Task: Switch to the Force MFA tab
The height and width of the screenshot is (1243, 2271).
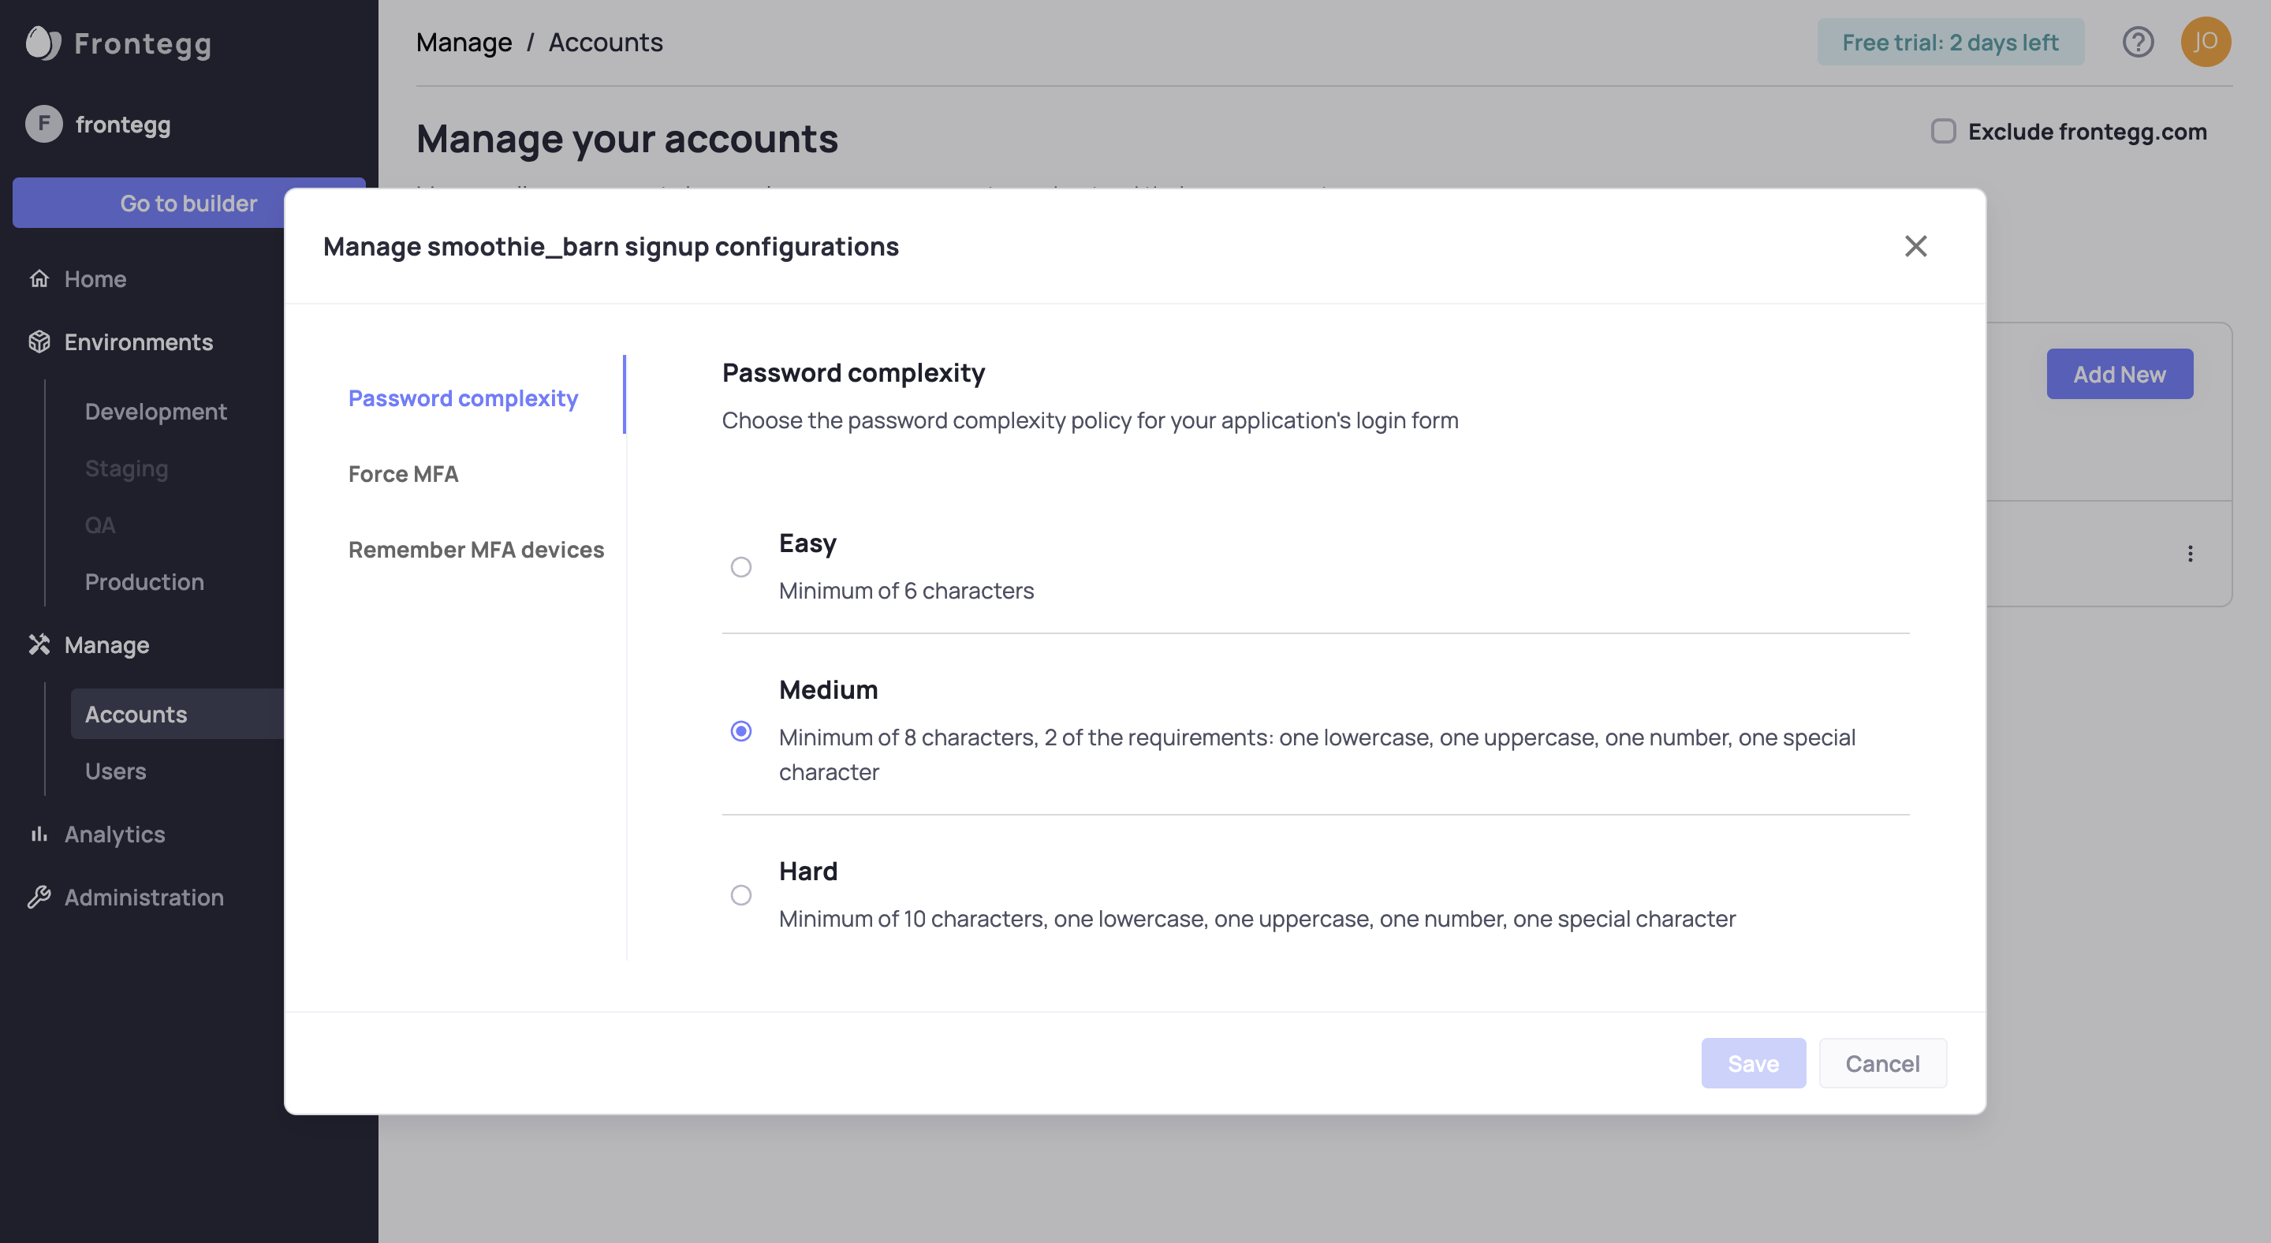Action: pyautogui.click(x=403, y=474)
